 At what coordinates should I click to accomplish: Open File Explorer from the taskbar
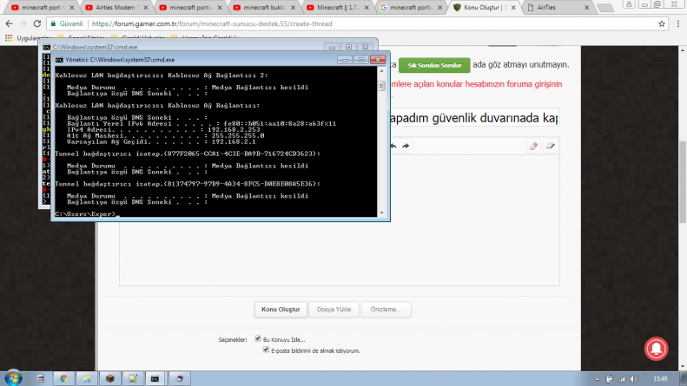(87, 378)
